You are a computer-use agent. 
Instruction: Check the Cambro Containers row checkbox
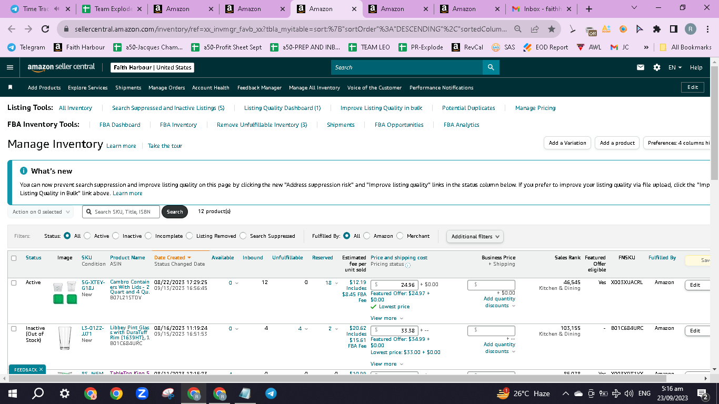(14, 282)
